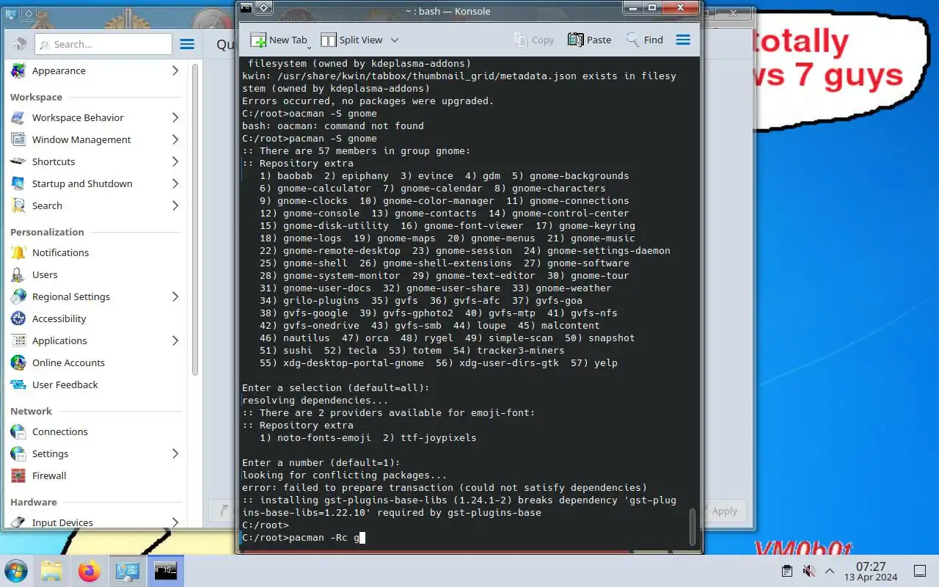Launch Firefox from taskbar

click(x=89, y=571)
